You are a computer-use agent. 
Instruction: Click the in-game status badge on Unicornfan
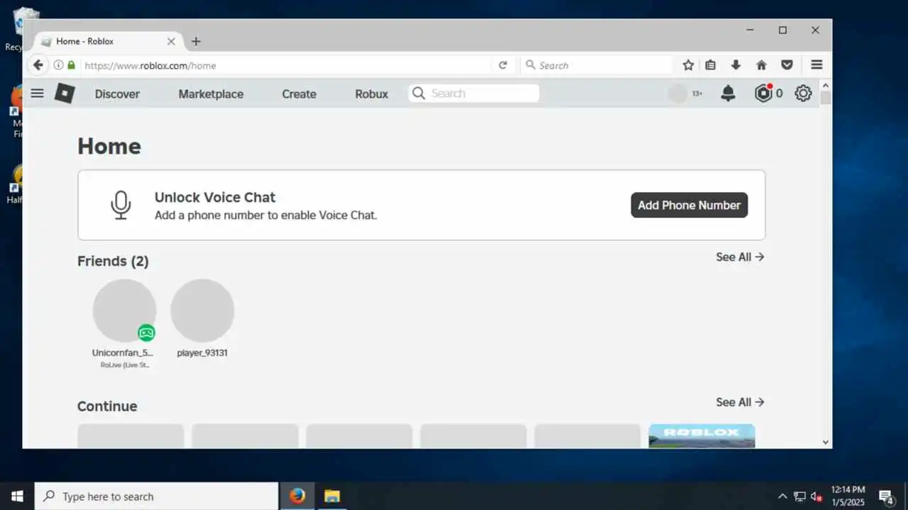146,333
